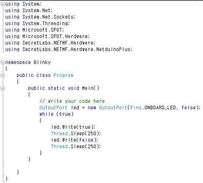Viewport: 203px width, 183px height.
Task: Click the 'using System;' line
Action: 23,4
